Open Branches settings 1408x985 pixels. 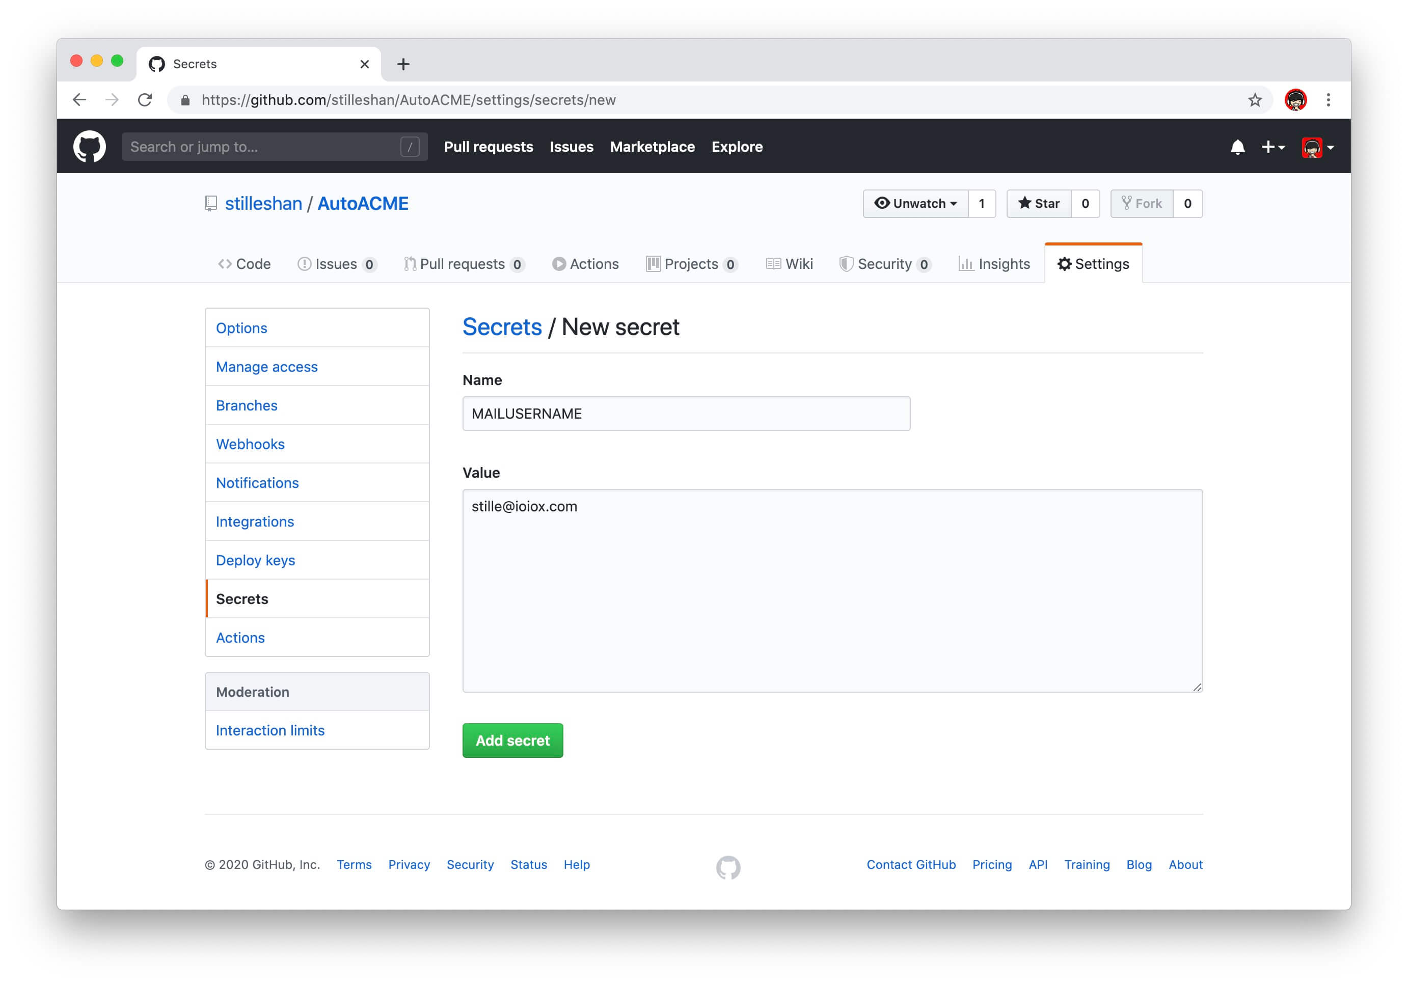(317, 405)
